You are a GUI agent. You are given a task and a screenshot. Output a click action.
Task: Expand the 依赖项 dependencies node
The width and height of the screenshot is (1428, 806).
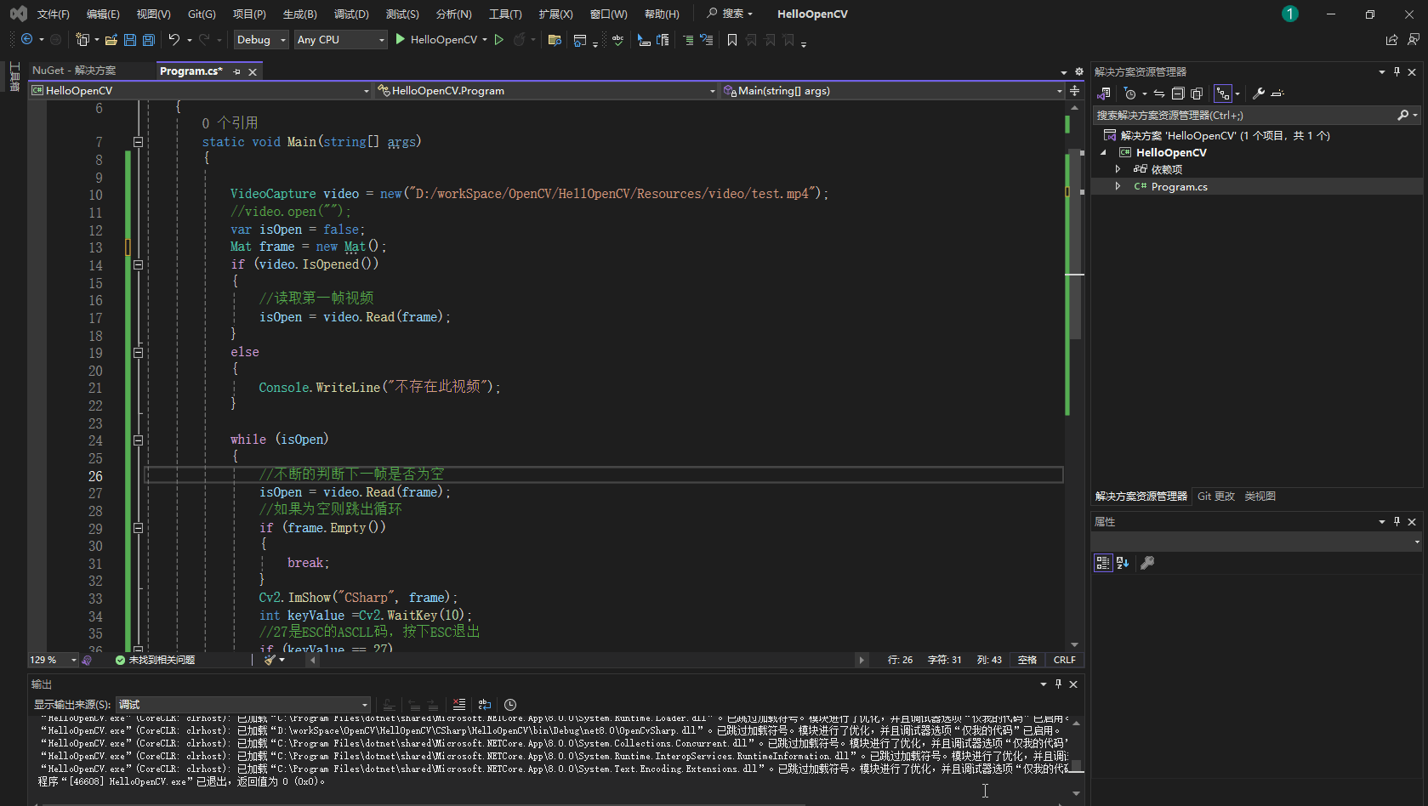click(x=1118, y=169)
